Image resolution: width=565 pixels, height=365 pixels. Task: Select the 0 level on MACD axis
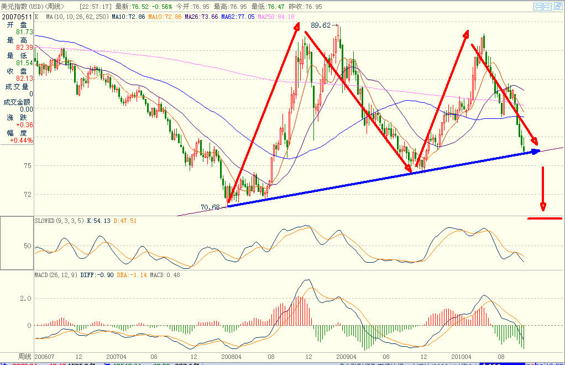tap(29, 325)
